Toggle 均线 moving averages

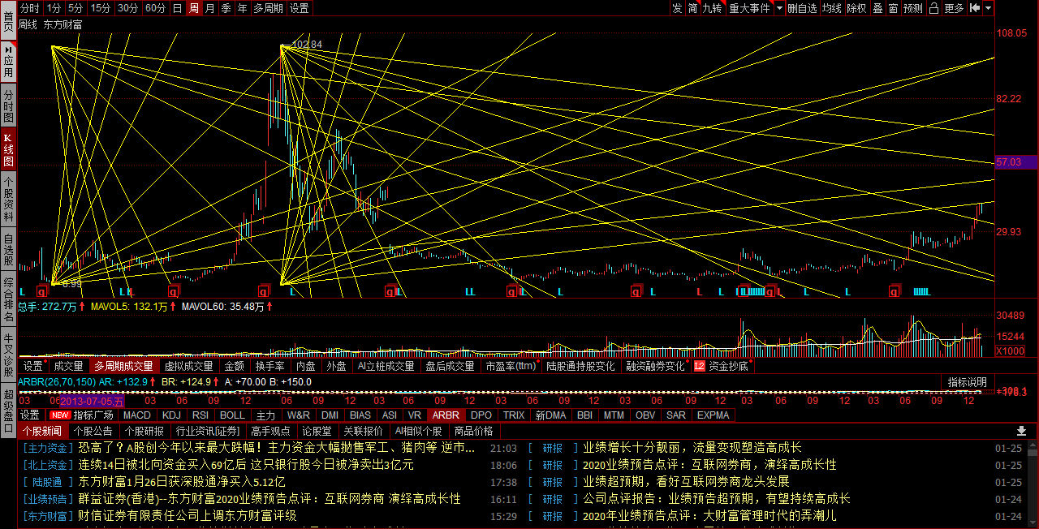(x=832, y=8)
